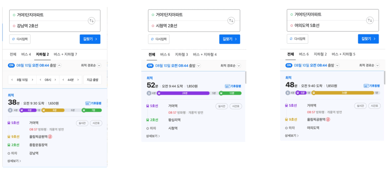Switch to 지하철 3 tab in 시청역 panel
Image resolution: width=391 pixels, height=174 pixels.
click(181, 54)
